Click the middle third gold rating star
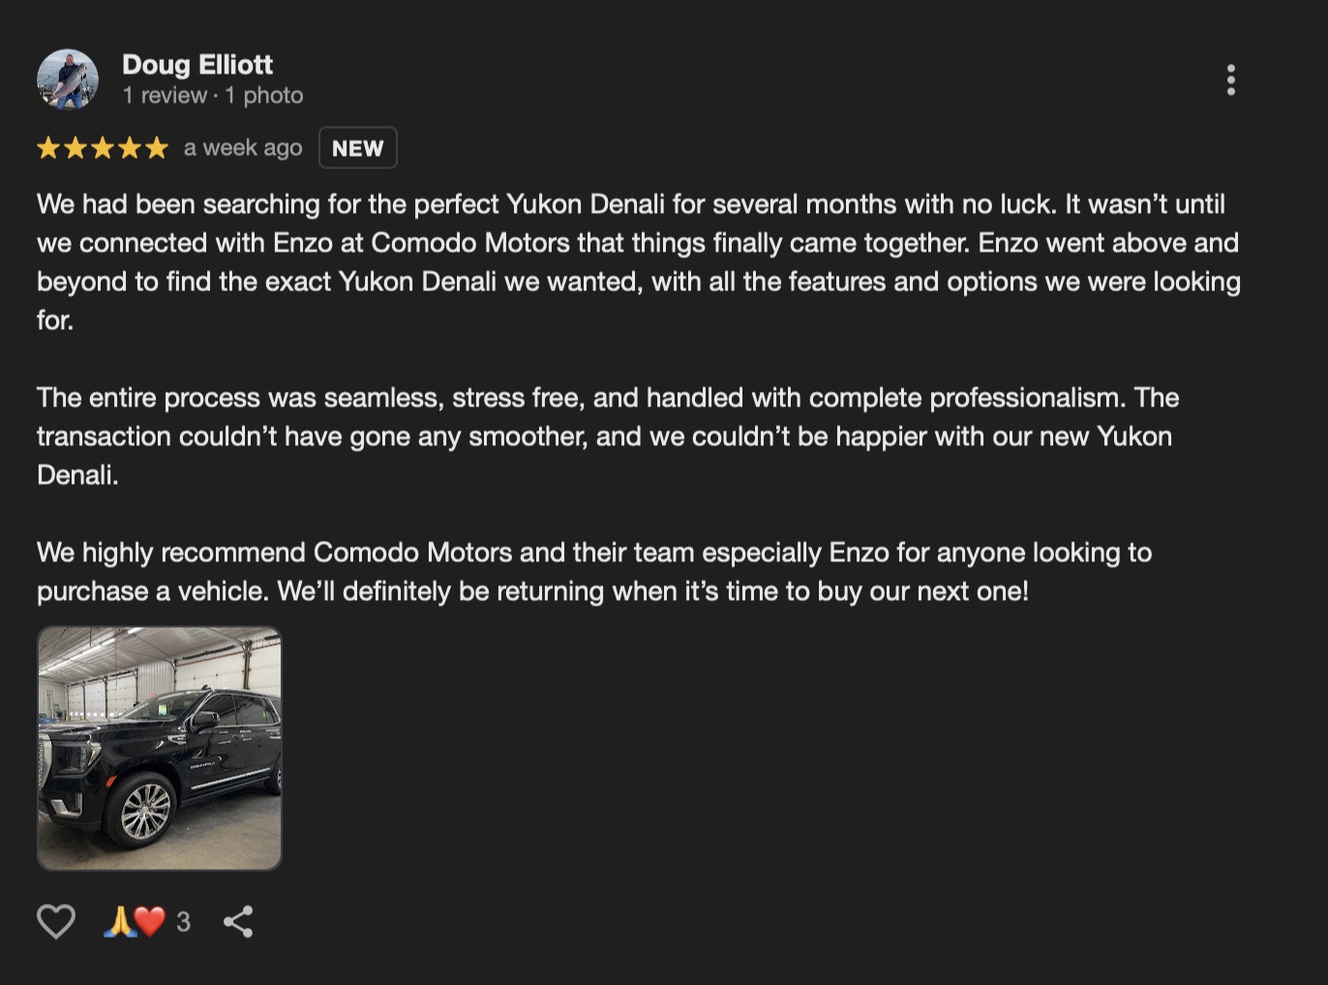1328x985 pixels. pyautogui.click(x=103, y=148)
